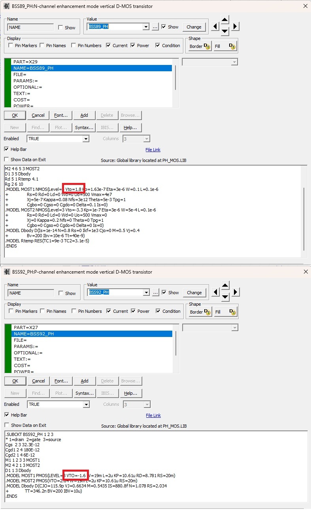
Task: Click Fill shape button in BSS92_PH dialog
Action: 225,312
